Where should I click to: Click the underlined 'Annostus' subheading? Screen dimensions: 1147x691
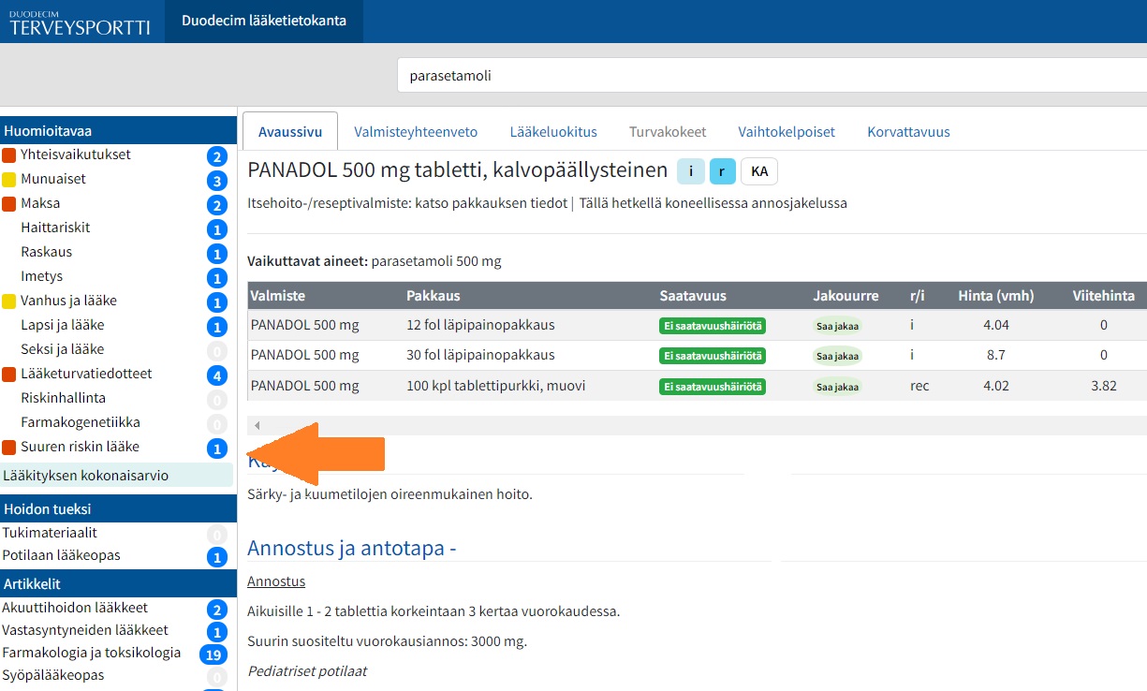coord(276,581)
